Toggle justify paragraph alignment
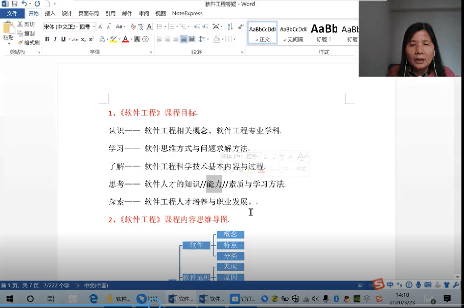 183,39
